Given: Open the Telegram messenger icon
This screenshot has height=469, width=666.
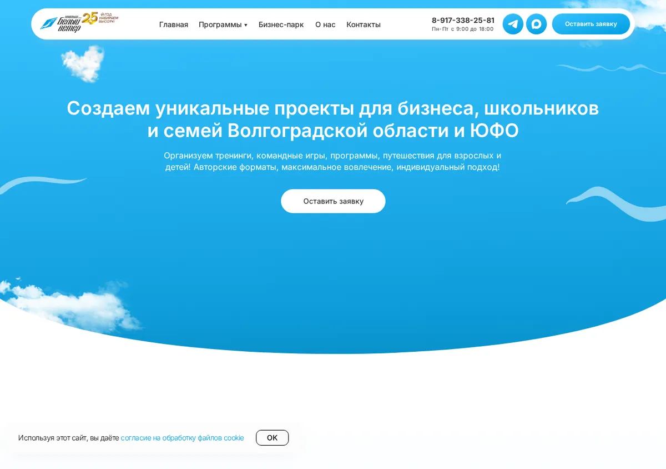Looking at the screenshot, I should (513, 24).
